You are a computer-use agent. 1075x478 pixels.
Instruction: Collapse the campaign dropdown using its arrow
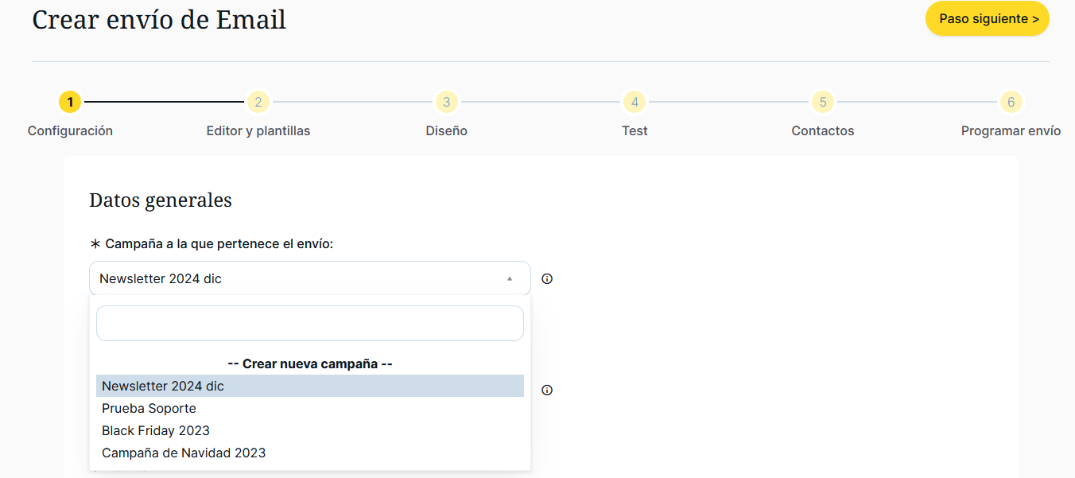click(x=510, y=279)
